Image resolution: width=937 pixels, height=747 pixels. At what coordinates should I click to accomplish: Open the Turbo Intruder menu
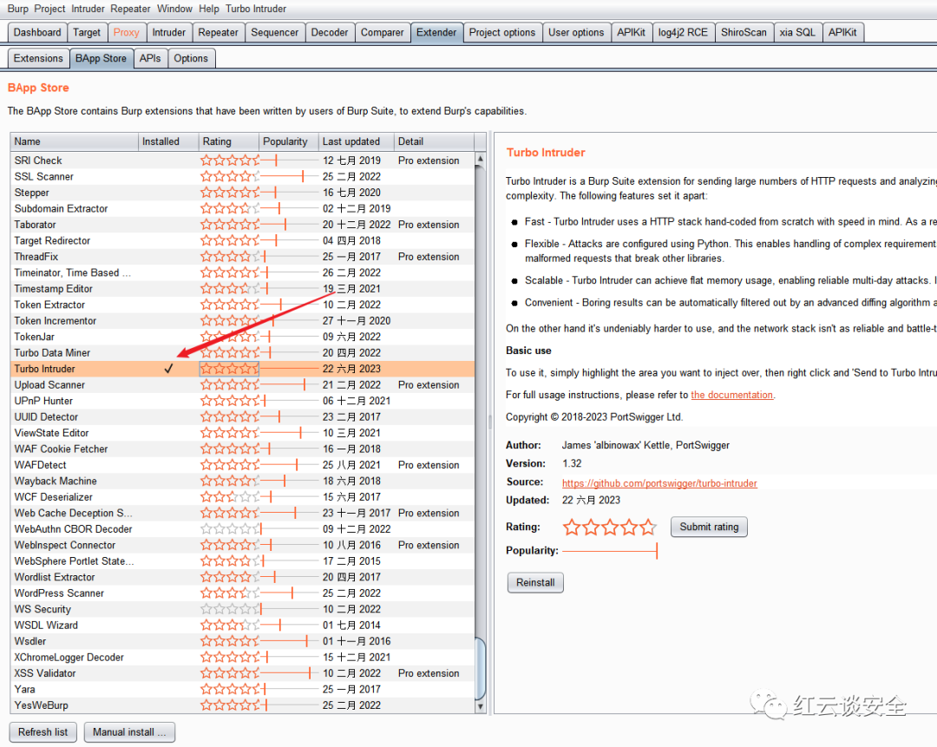pyautogui.click(x=256, y=9)
